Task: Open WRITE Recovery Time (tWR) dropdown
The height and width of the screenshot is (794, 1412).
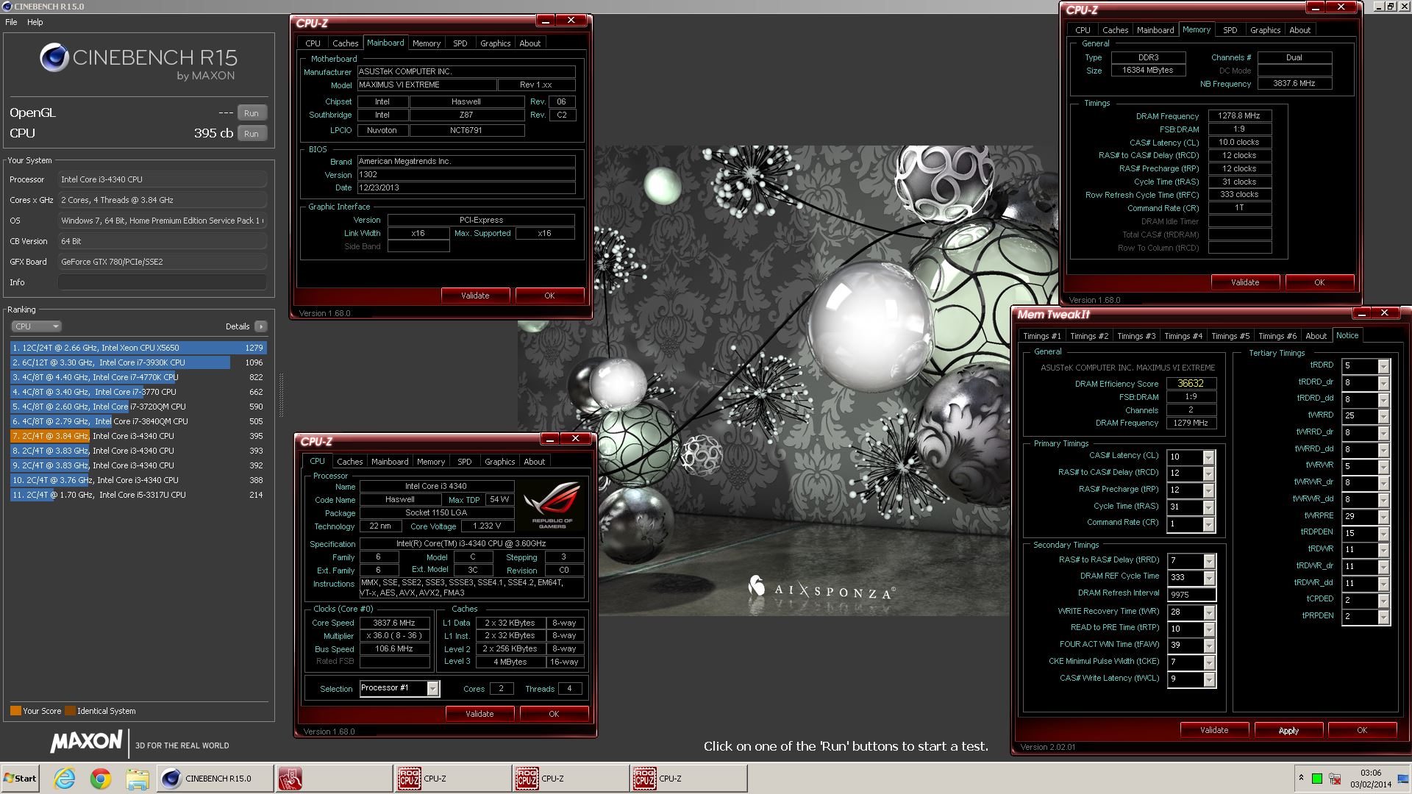Action: pos(1208,612)
